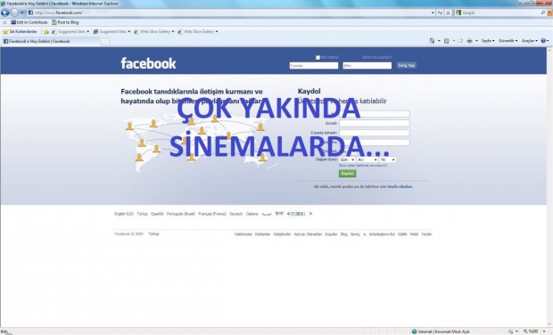Image resolution: width=553 pixels, height=335 pixels.
Task: Click the Giriş Yap button
Action: 407,66
